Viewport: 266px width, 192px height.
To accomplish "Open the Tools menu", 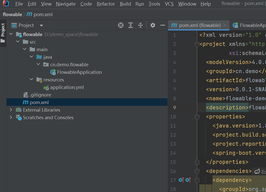I will [x=154, y=4].
